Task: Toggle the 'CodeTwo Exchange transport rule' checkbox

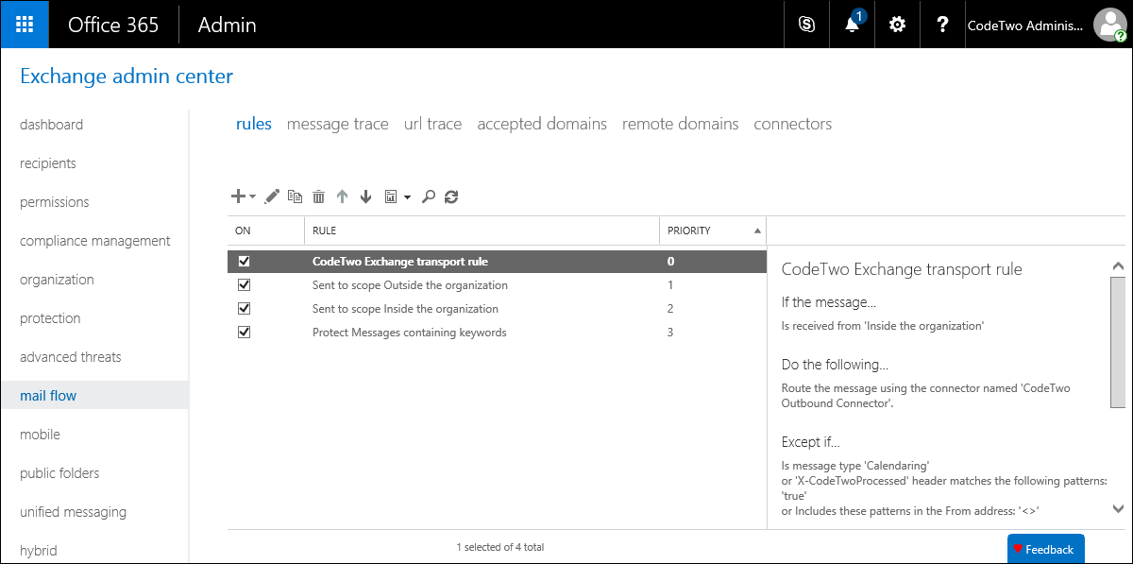Action: (244, 261)
